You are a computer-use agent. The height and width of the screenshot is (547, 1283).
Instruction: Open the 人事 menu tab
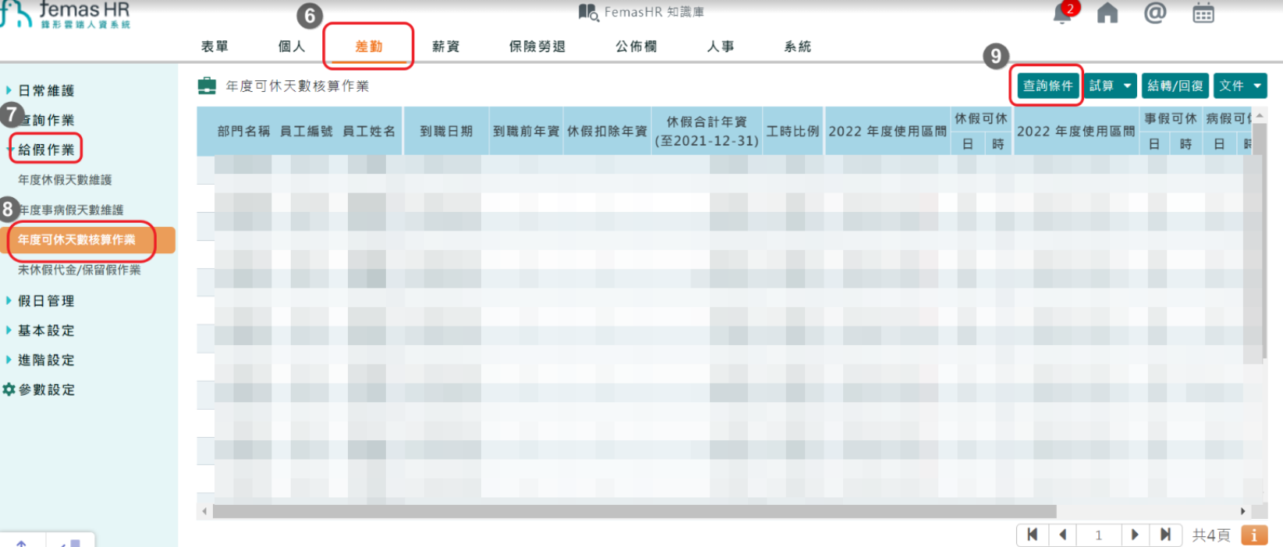721,47
